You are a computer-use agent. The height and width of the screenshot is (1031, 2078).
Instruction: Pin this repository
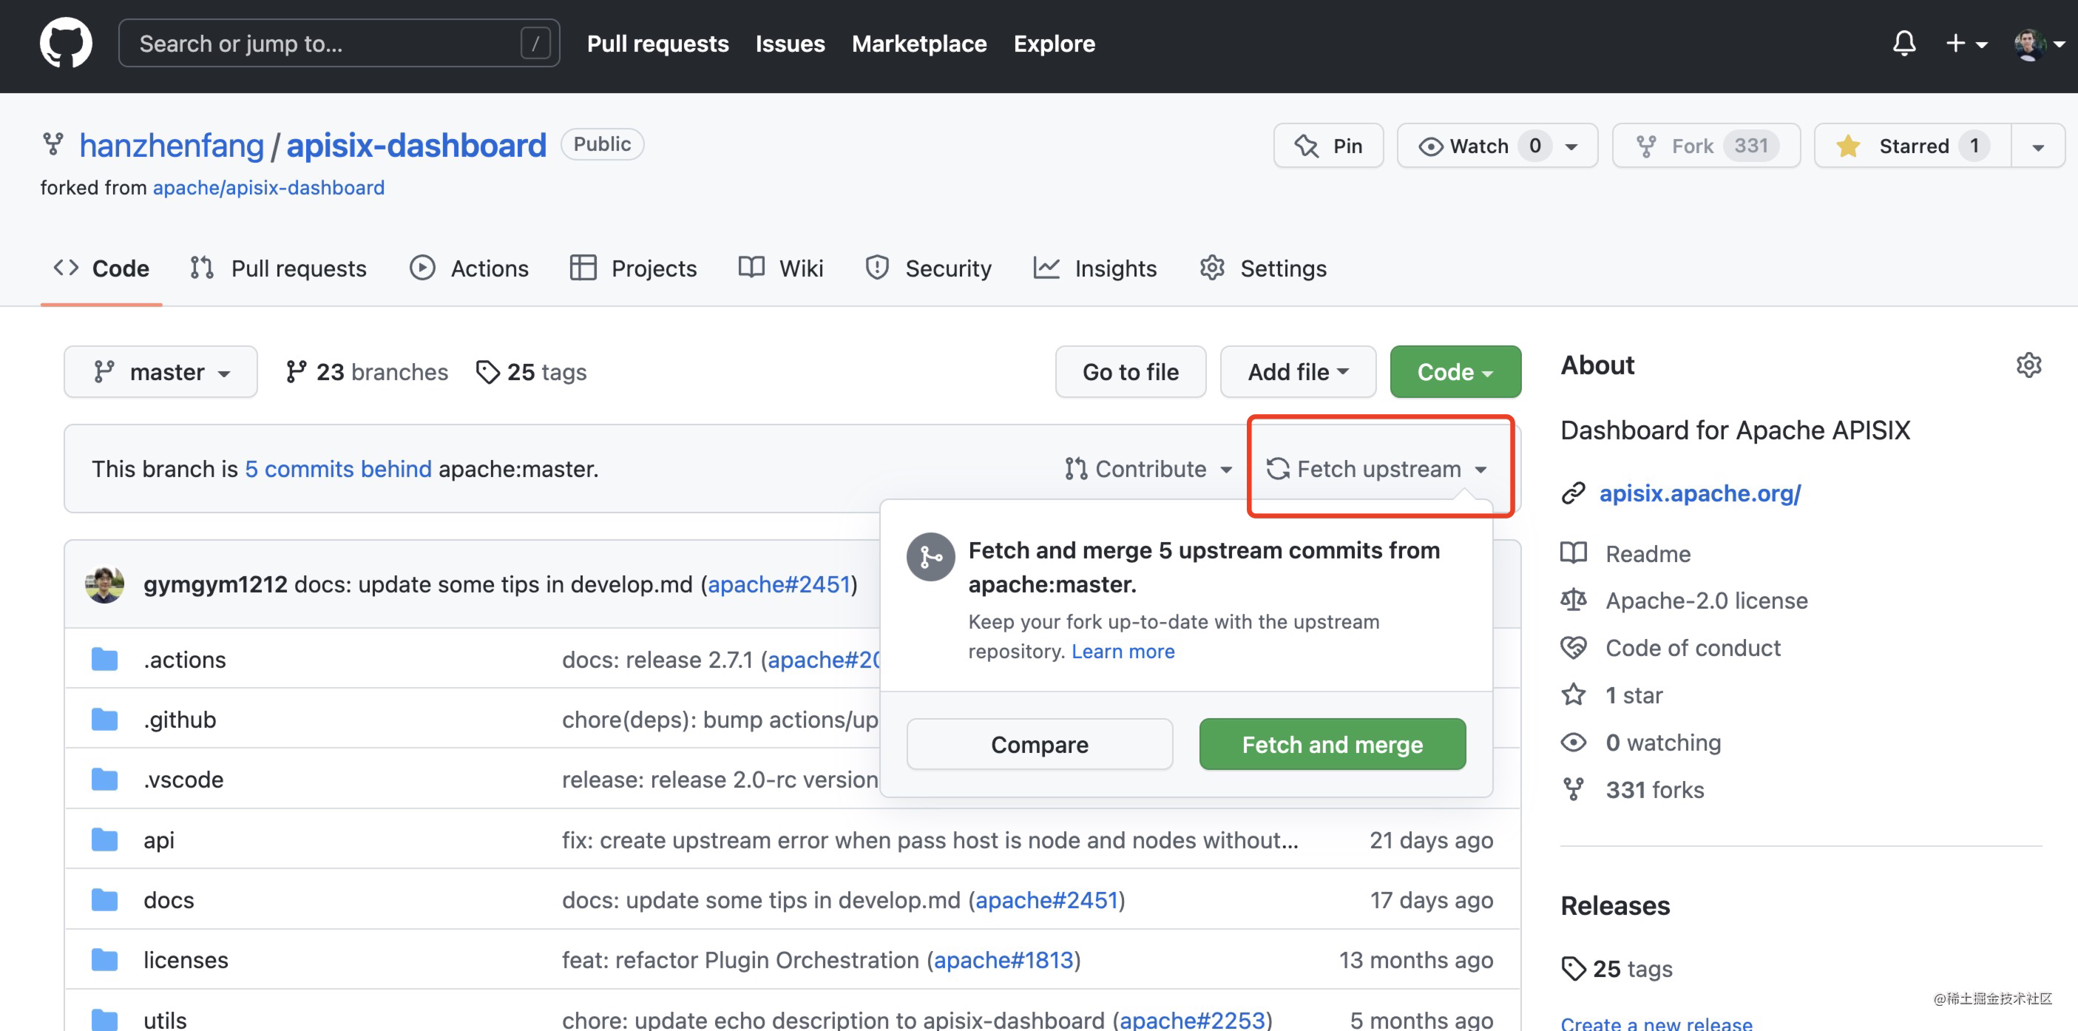1328,146
